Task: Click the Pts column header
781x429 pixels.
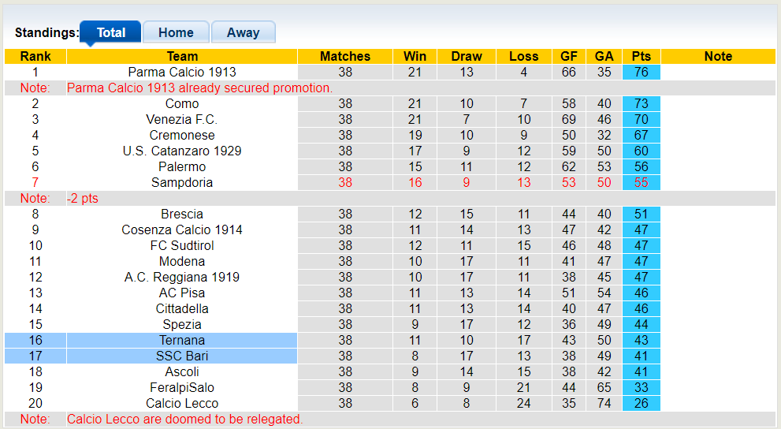Action: 641,56
